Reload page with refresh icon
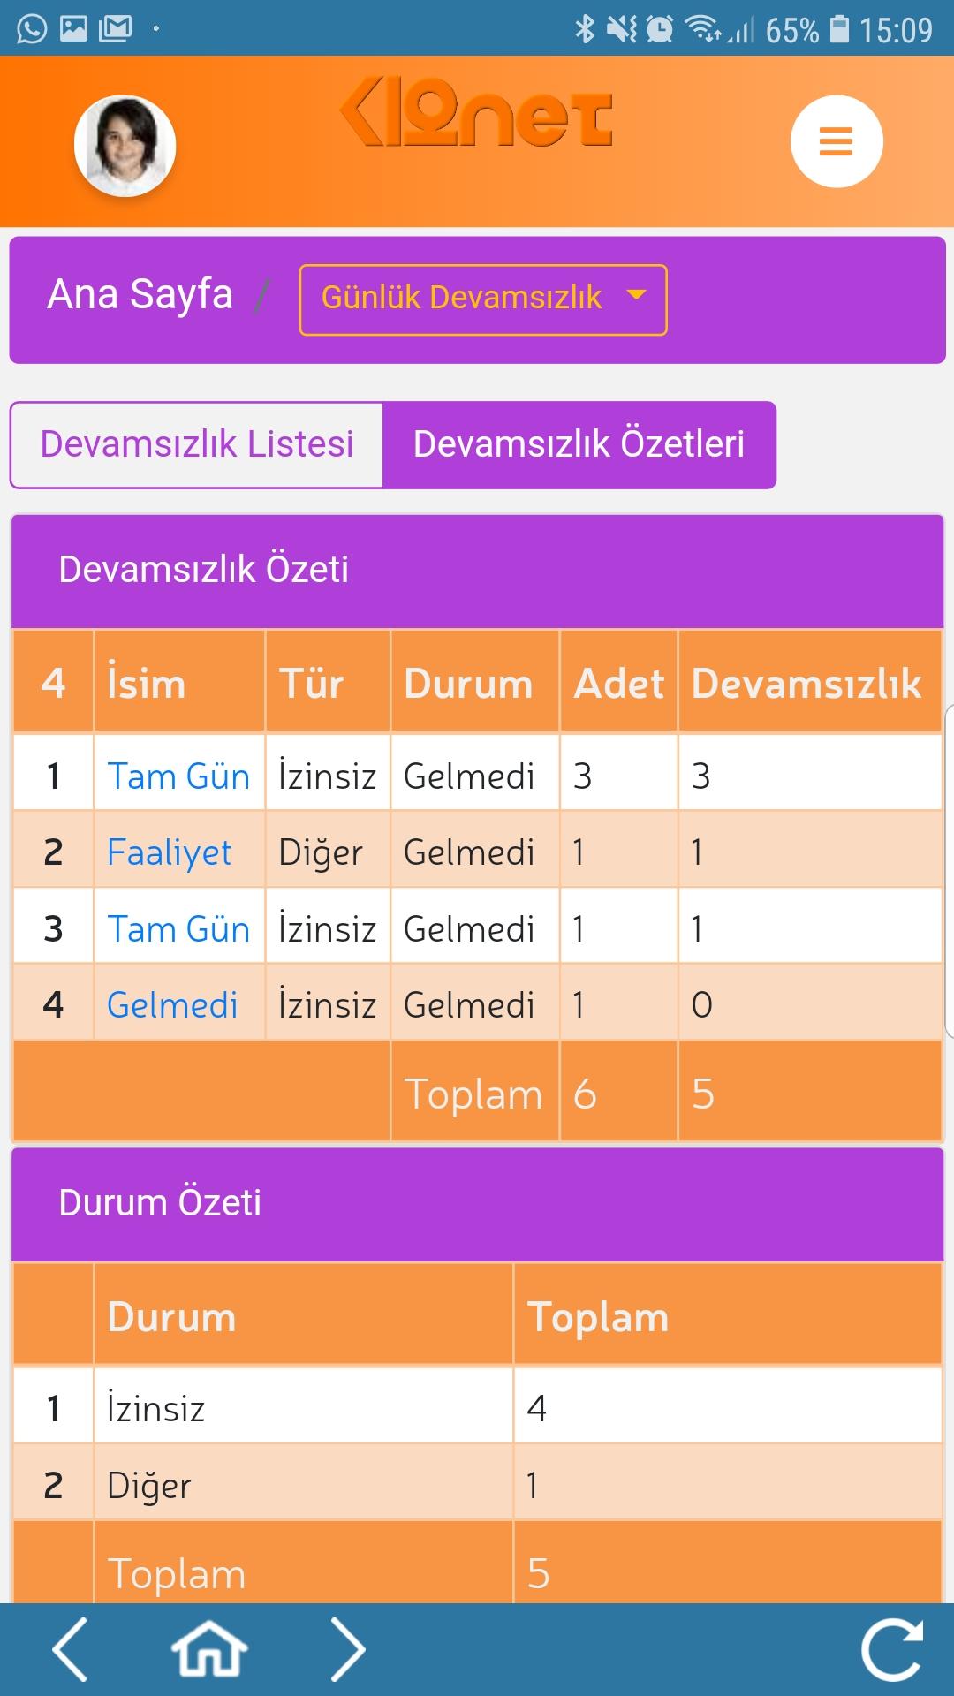Viewport: 954px width, 1696px height. pyautogui.click(x=891, y=1648)
